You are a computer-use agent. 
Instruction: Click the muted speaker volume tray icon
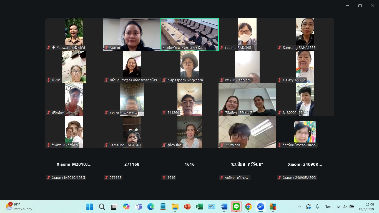[345, 207]
